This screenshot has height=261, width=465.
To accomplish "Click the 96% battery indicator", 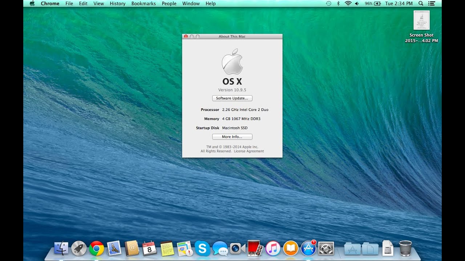I will click(373, 3).
